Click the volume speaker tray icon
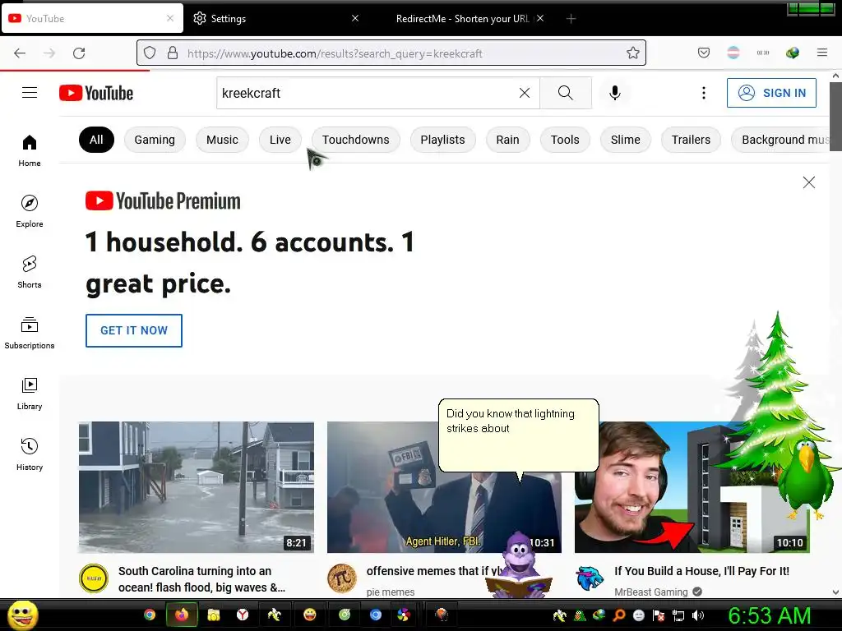 698,615
